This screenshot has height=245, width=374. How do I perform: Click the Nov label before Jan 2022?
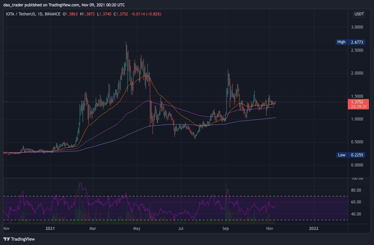coord(269,228)
